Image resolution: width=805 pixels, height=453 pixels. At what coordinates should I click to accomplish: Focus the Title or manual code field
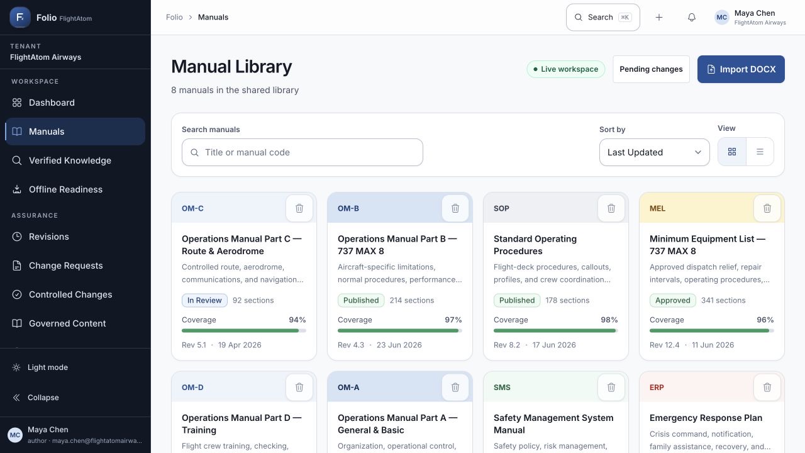[x=303, y=152]
